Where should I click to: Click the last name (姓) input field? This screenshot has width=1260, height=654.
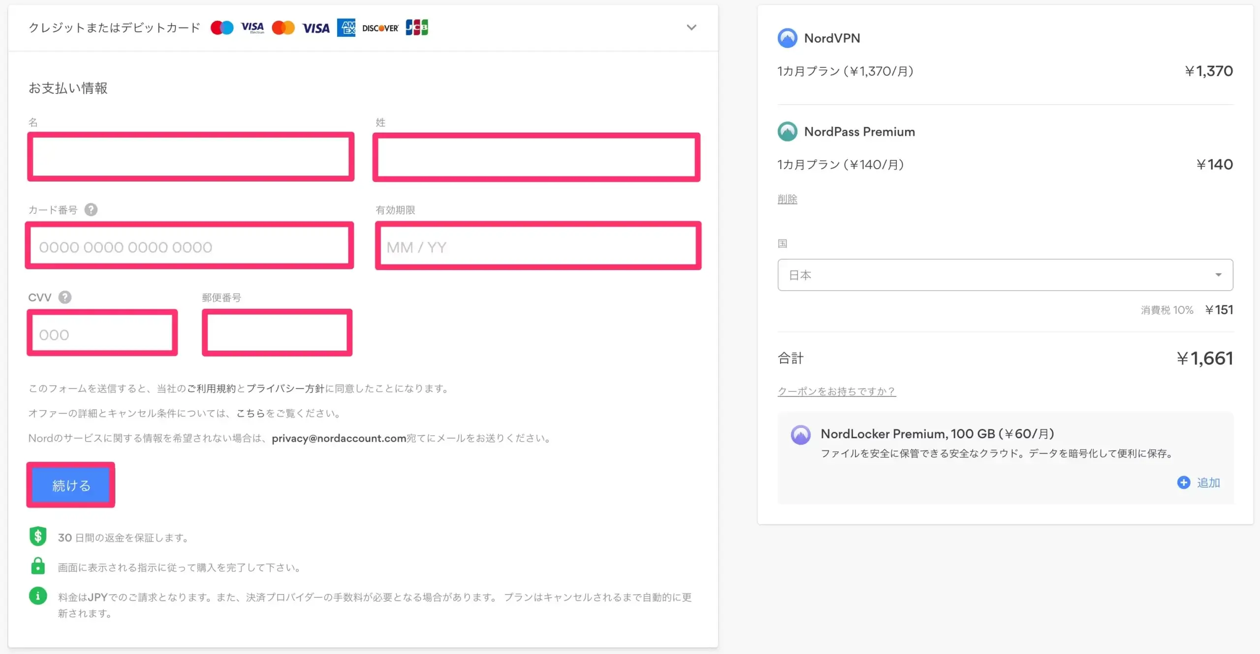536,157
